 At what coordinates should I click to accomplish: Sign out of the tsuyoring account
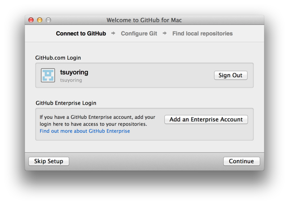230,75
